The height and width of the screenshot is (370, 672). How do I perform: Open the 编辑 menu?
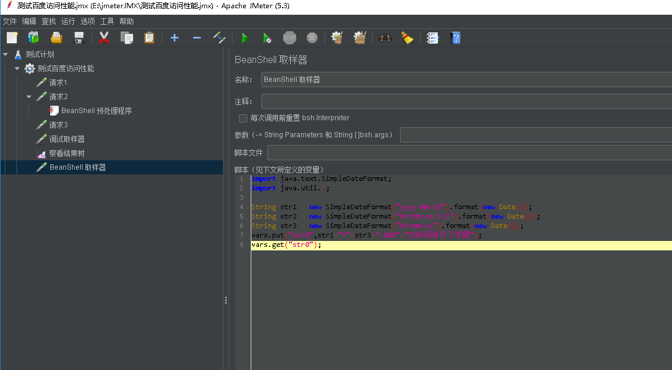coord(29,21)
